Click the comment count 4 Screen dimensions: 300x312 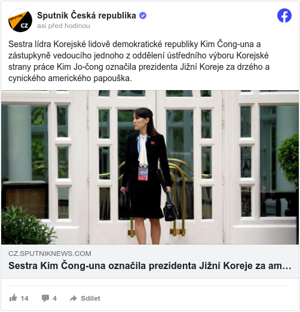coord(54,298)
